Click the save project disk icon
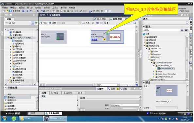The width and height of the screenshot is (194, 123). coord(10,11)
